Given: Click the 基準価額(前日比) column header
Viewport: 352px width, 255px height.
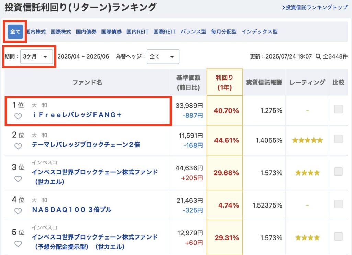Looking at the screenshot, I should tap(188, 83).
